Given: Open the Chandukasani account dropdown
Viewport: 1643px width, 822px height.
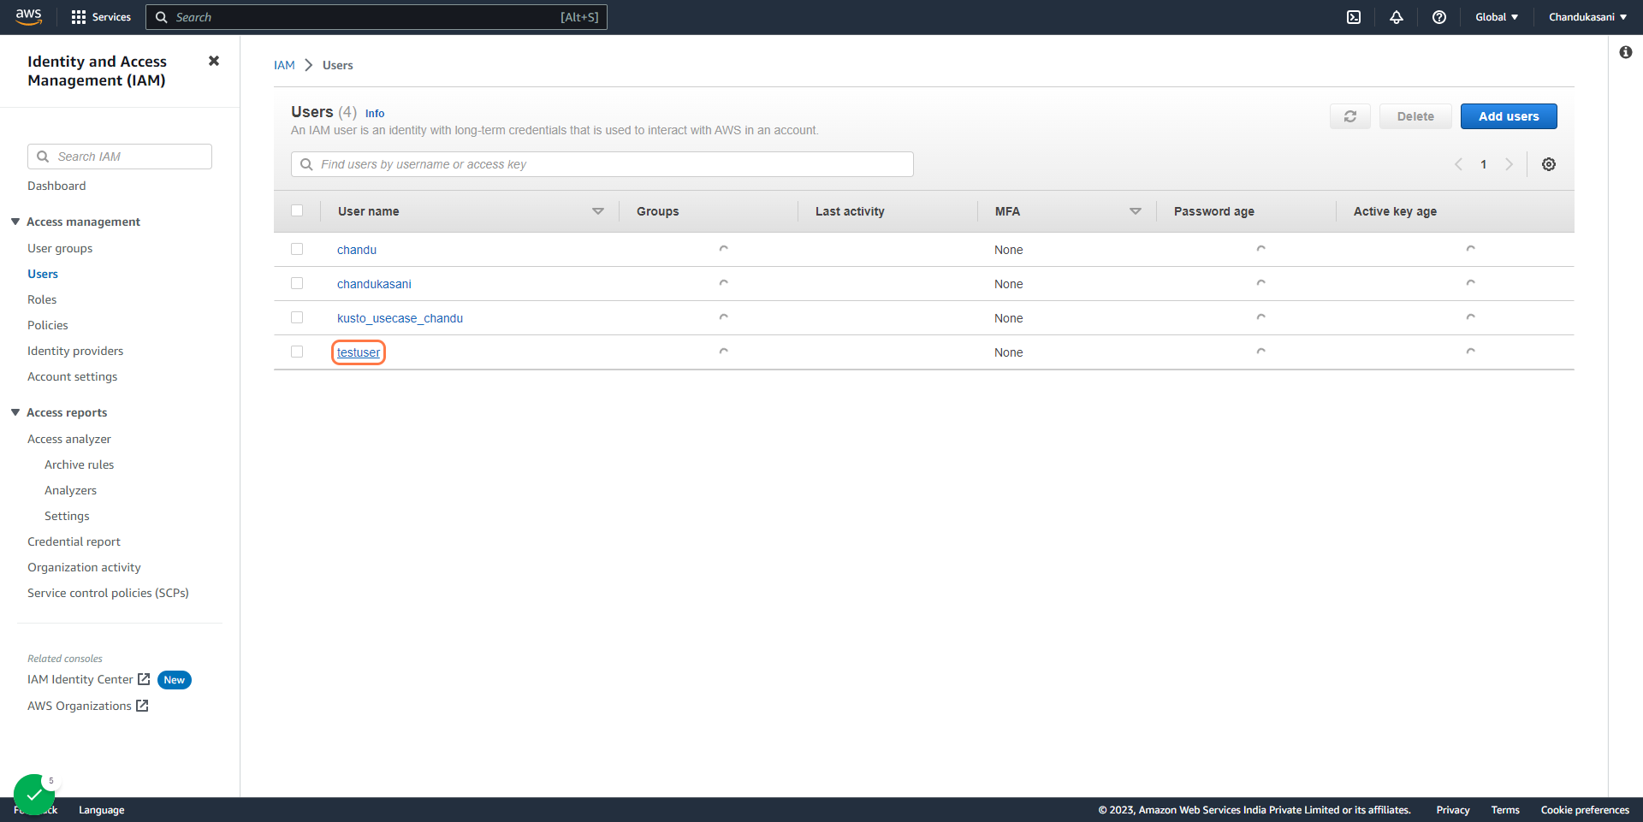Looking at the screenshot, I should (1587, 17).
